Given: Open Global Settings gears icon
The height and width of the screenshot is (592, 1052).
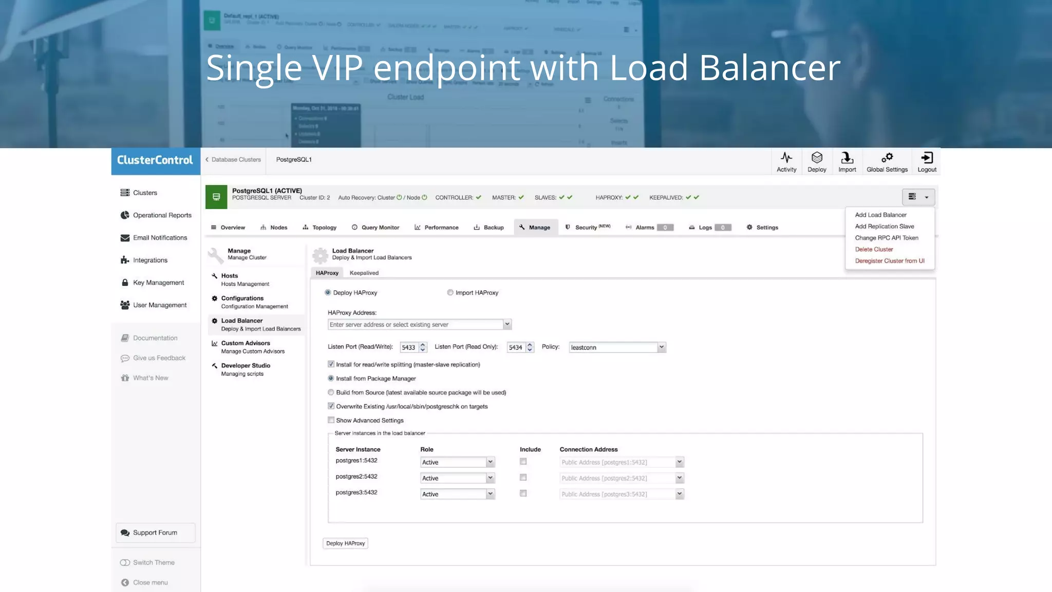Looking at the screenshot, I should tap(887, 158).
